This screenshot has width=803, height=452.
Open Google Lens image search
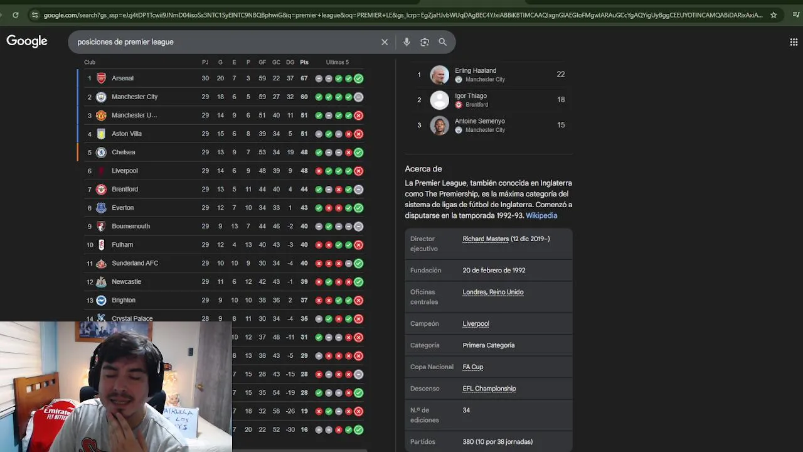425,42
